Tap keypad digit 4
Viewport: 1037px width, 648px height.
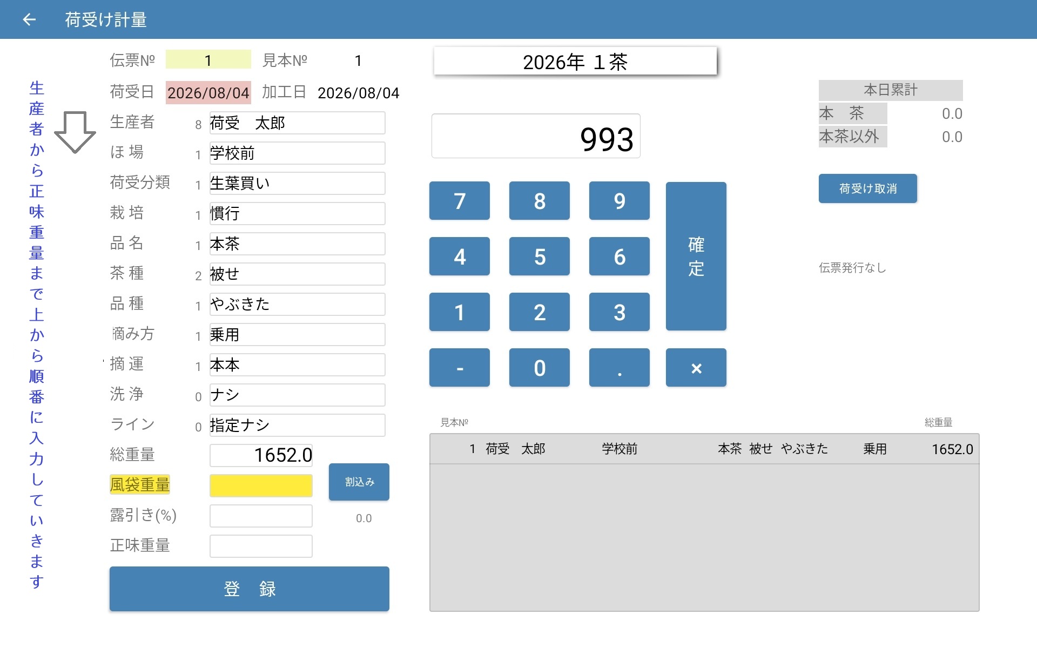point(460,256)
